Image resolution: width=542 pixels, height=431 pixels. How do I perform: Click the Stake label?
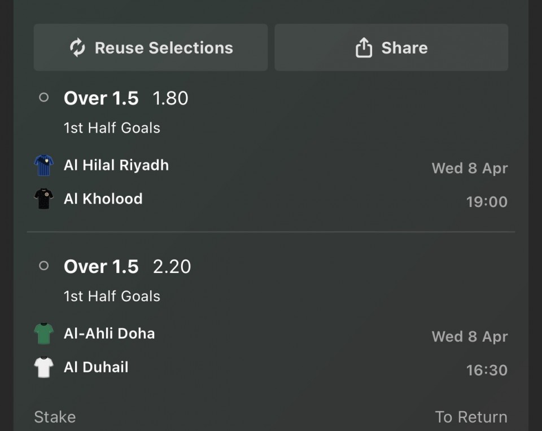click(55, 417)
